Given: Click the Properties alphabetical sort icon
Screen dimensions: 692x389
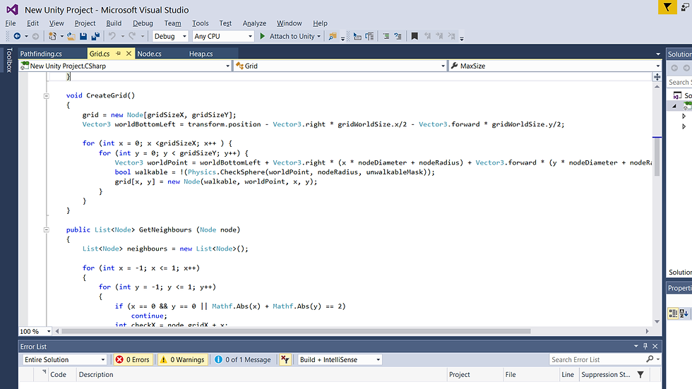Looking at the screenshot, I should [684, 313].
